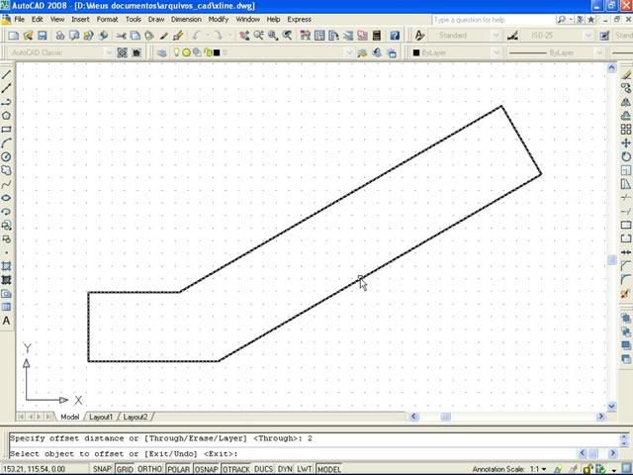Toggle OSNAP in status bar

point(207,469)
